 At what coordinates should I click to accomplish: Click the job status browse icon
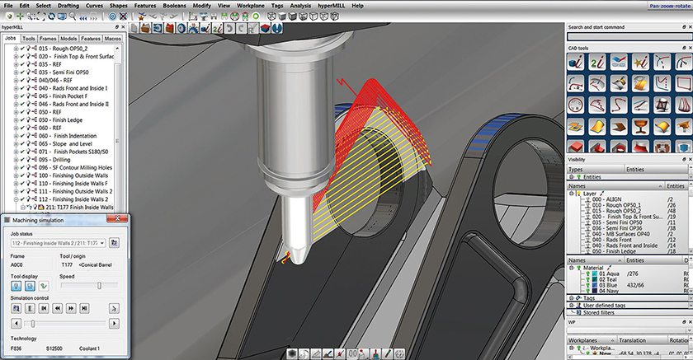click(115, 243)
